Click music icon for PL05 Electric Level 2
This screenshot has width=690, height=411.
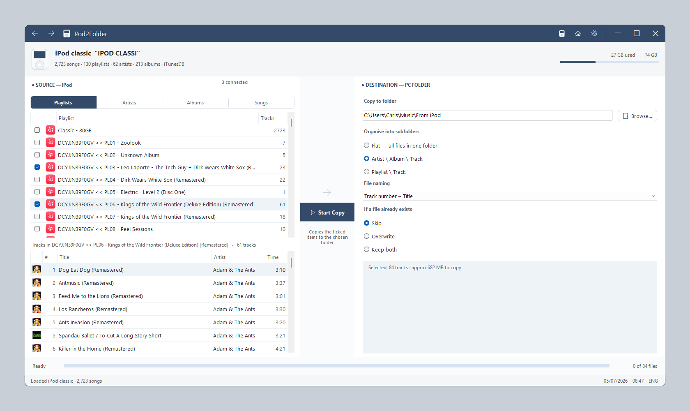click(51, 192)
